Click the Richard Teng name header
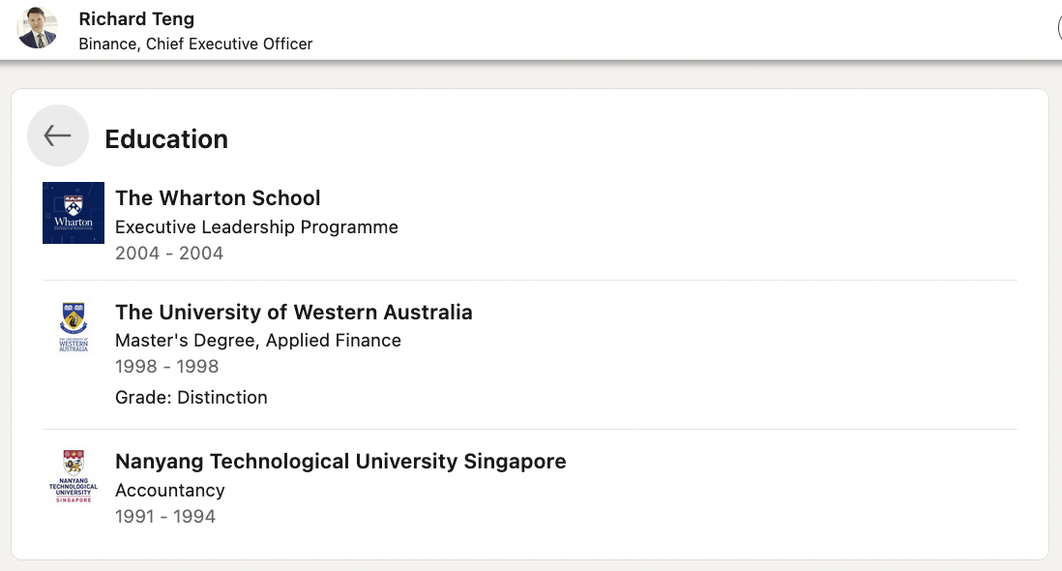This screenshot has height=571, width=1062. 136,19
